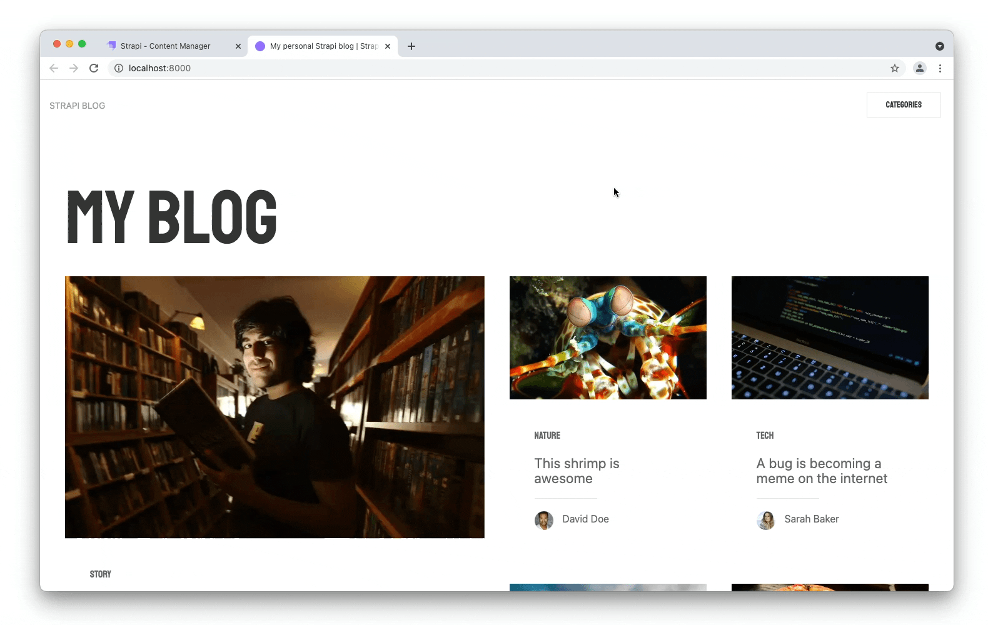Click the localhost:8000 address bar
Viewport: 988px width, 625px height.
(x=438, y=68)
